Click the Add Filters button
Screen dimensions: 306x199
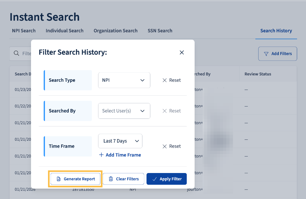278,54
